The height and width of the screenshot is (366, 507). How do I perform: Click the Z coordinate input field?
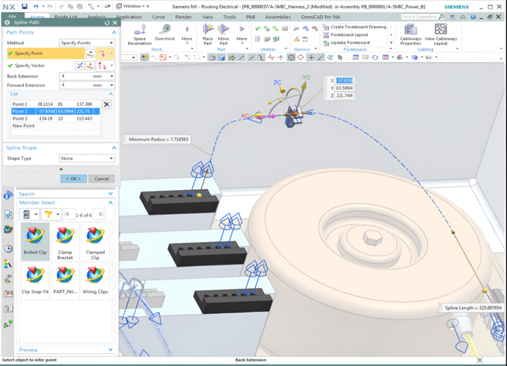click(344, 96)
